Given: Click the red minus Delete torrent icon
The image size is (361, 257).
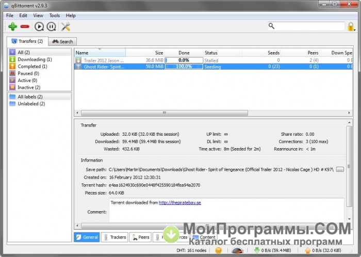Looking at the screenshot, I should (x=25, y=26).
